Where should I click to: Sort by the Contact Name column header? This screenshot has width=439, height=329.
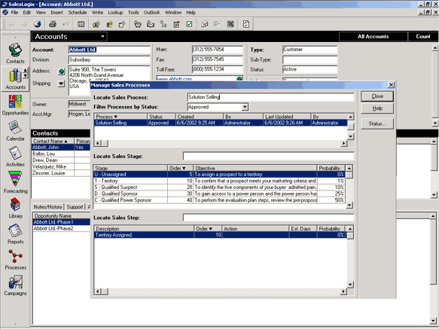click(x=53, y=141)
